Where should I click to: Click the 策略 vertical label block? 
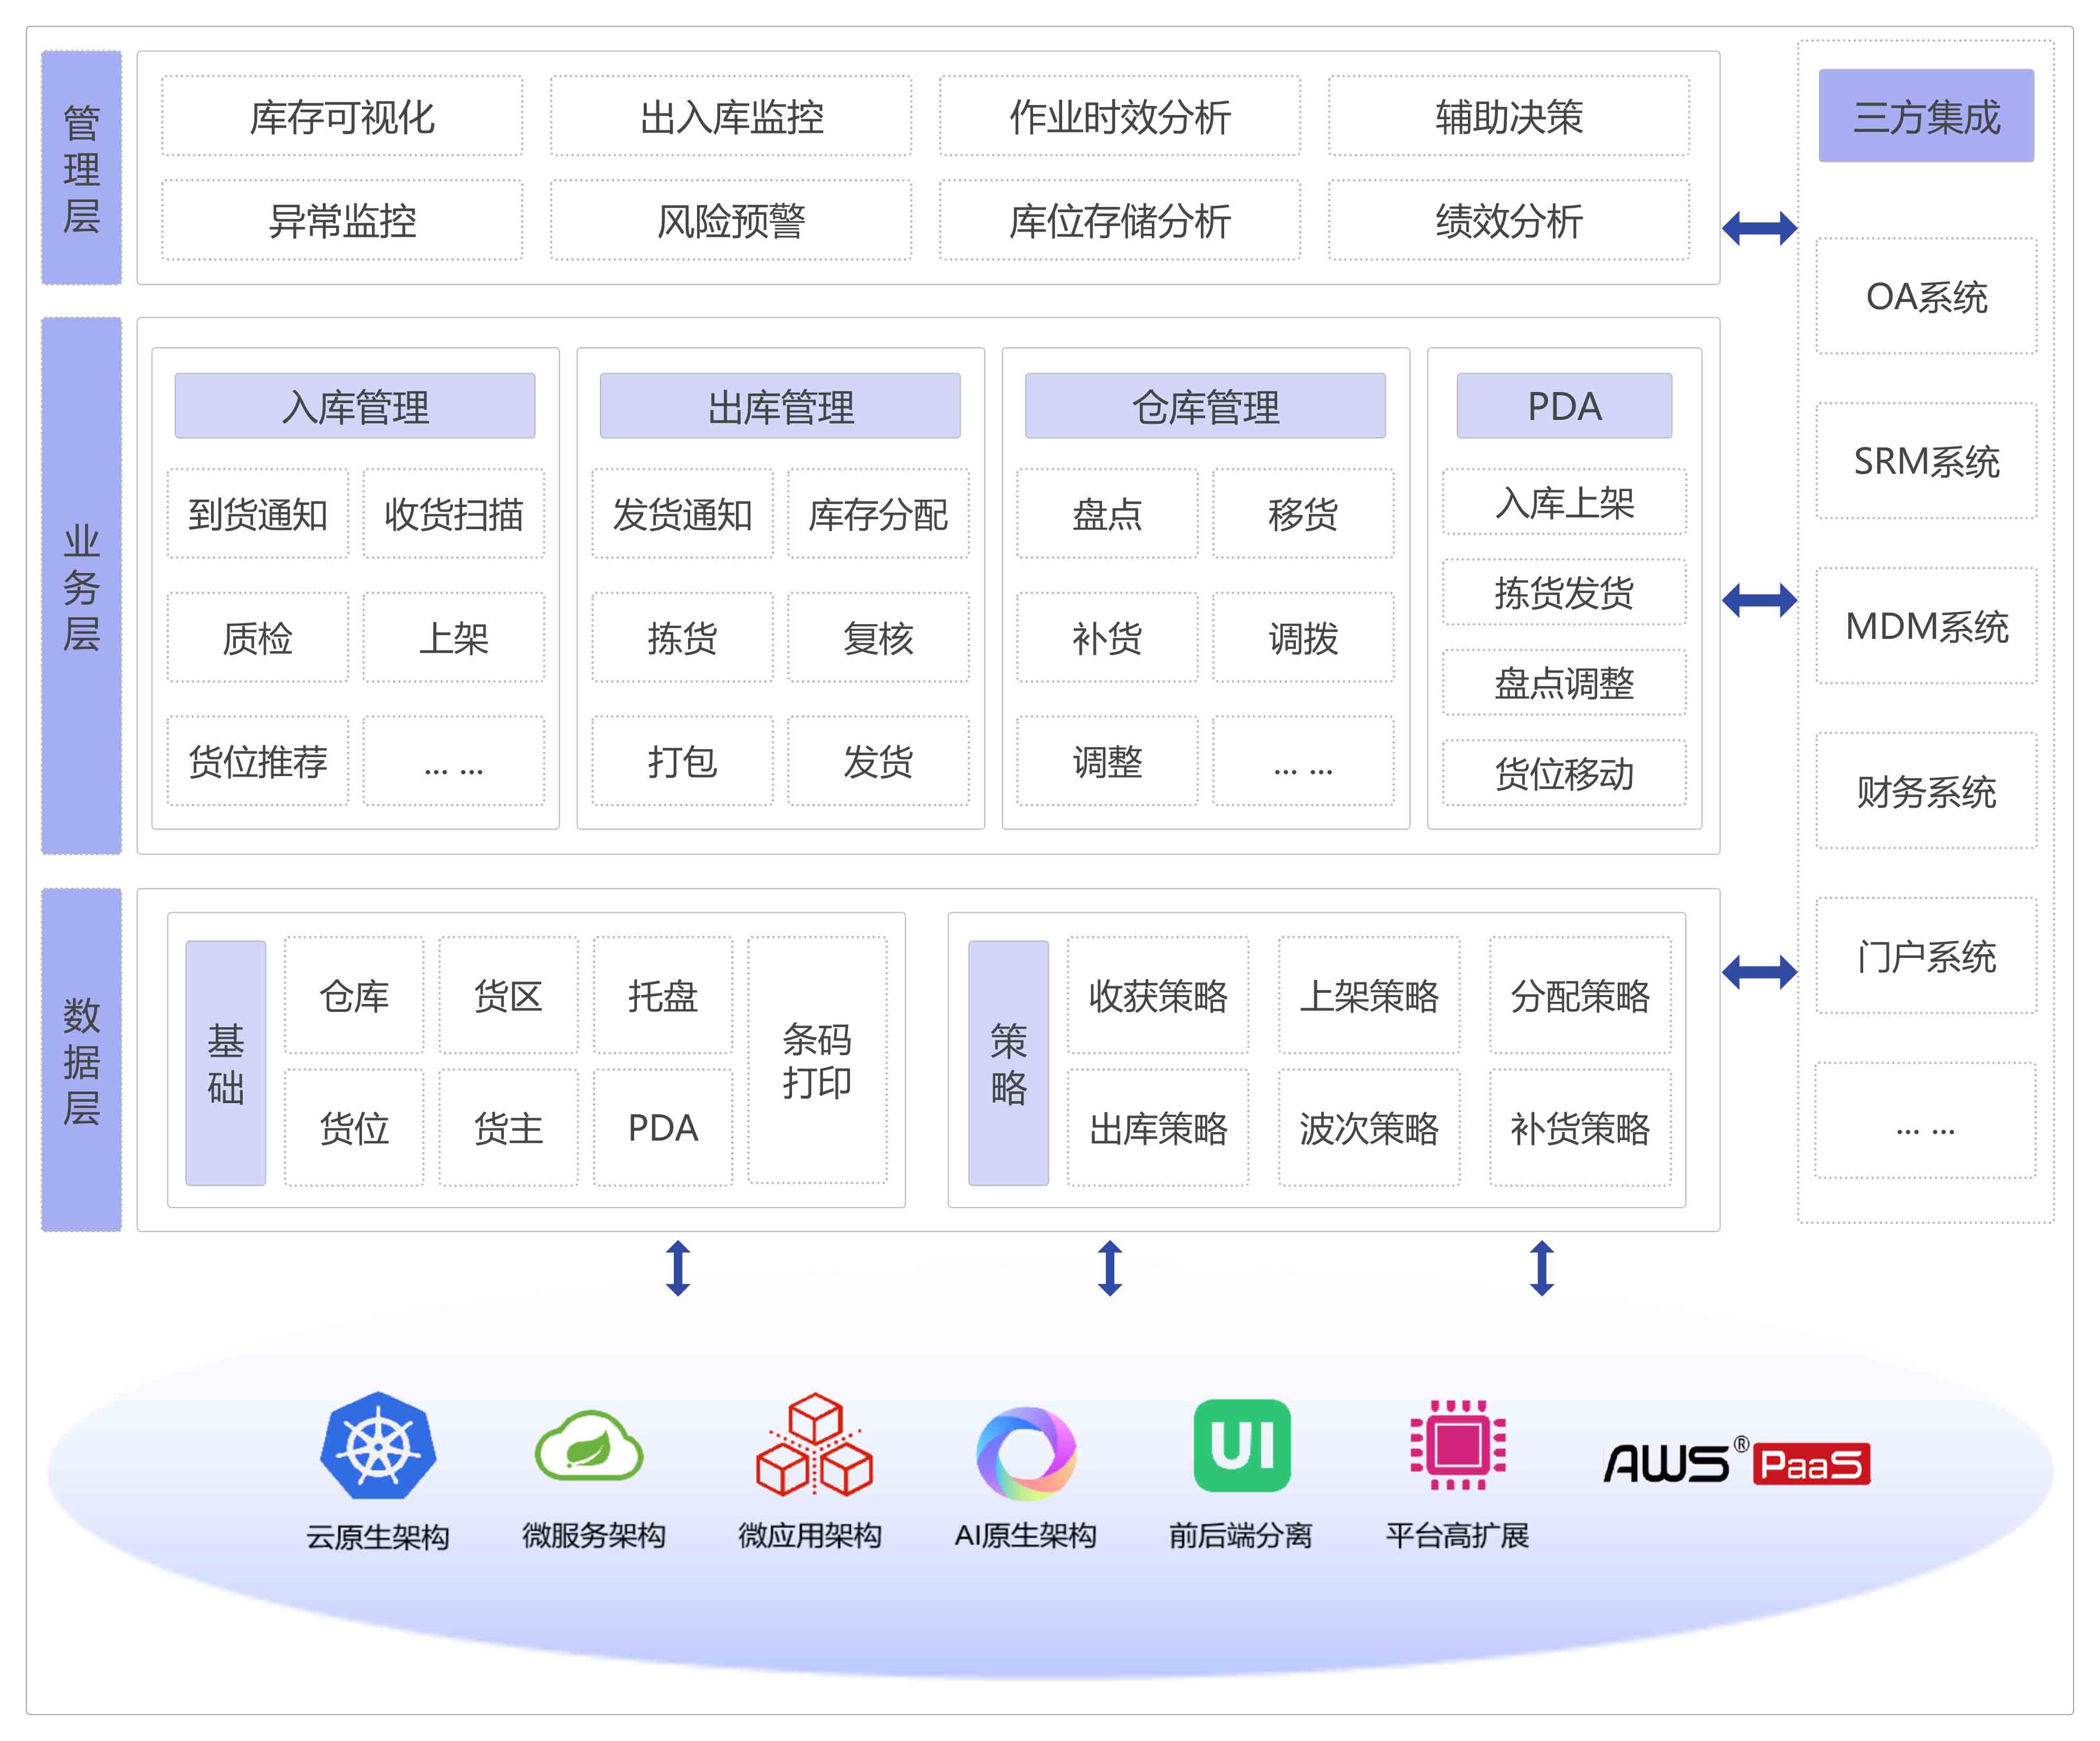coord(1008,1063)
